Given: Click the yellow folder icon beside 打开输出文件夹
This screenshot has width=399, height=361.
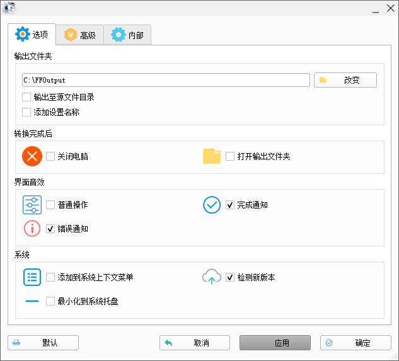Looking at the screenshot, I should click(212, 156).
